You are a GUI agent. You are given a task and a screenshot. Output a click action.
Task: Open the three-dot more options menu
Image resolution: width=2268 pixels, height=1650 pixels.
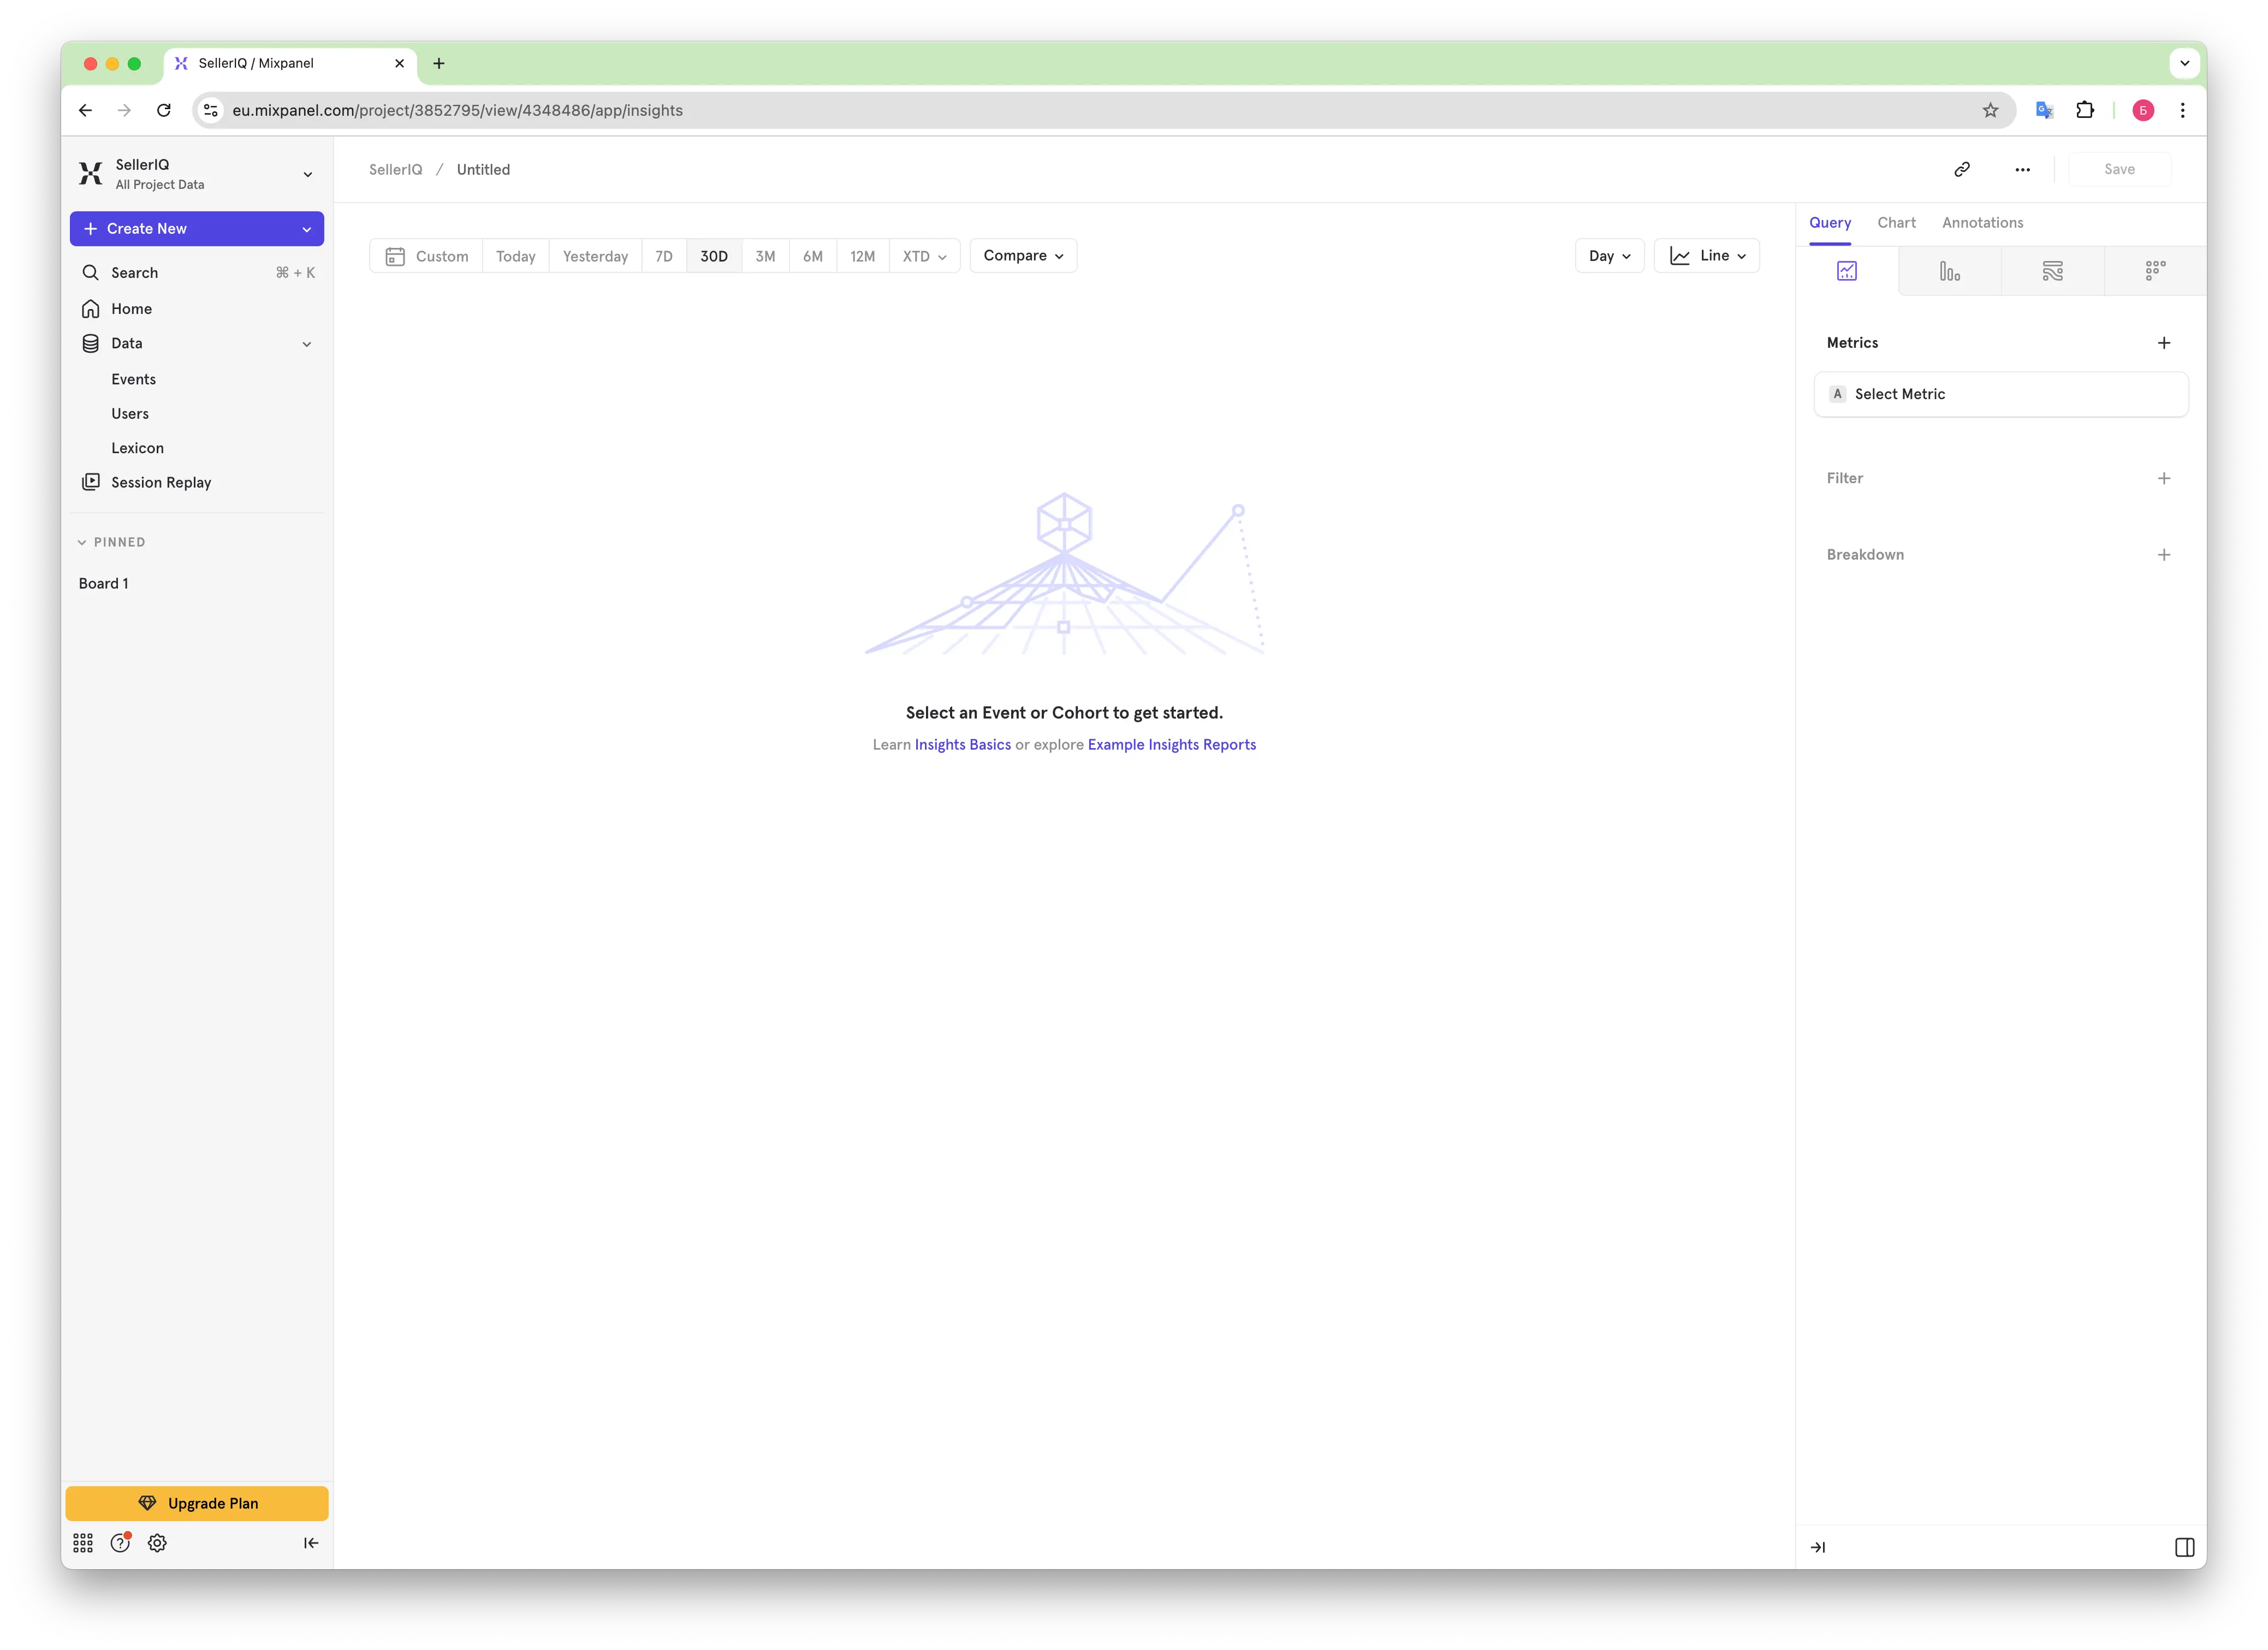(2022, 169)
